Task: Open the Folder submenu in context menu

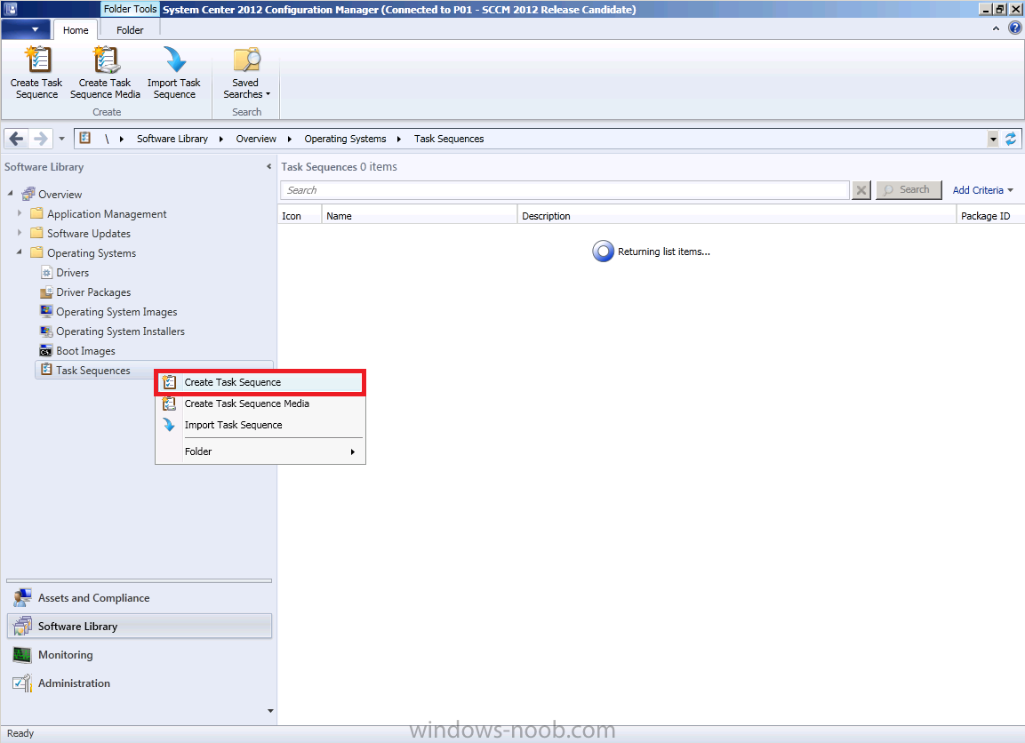Action: [x=260, y=451]
